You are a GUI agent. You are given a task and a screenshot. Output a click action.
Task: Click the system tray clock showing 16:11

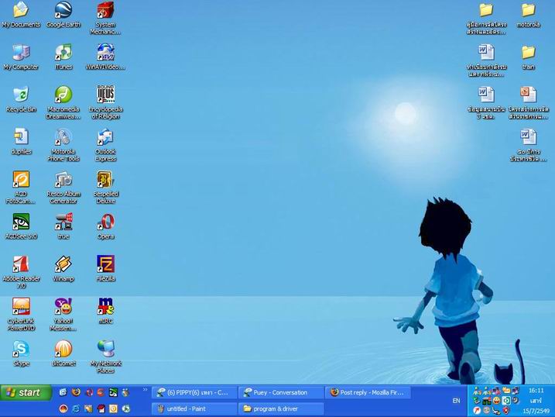pos(536,391)
